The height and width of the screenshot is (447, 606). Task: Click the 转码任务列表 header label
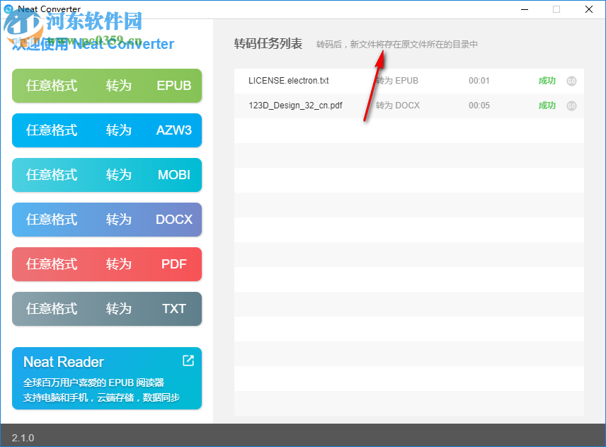pos(266,43)
